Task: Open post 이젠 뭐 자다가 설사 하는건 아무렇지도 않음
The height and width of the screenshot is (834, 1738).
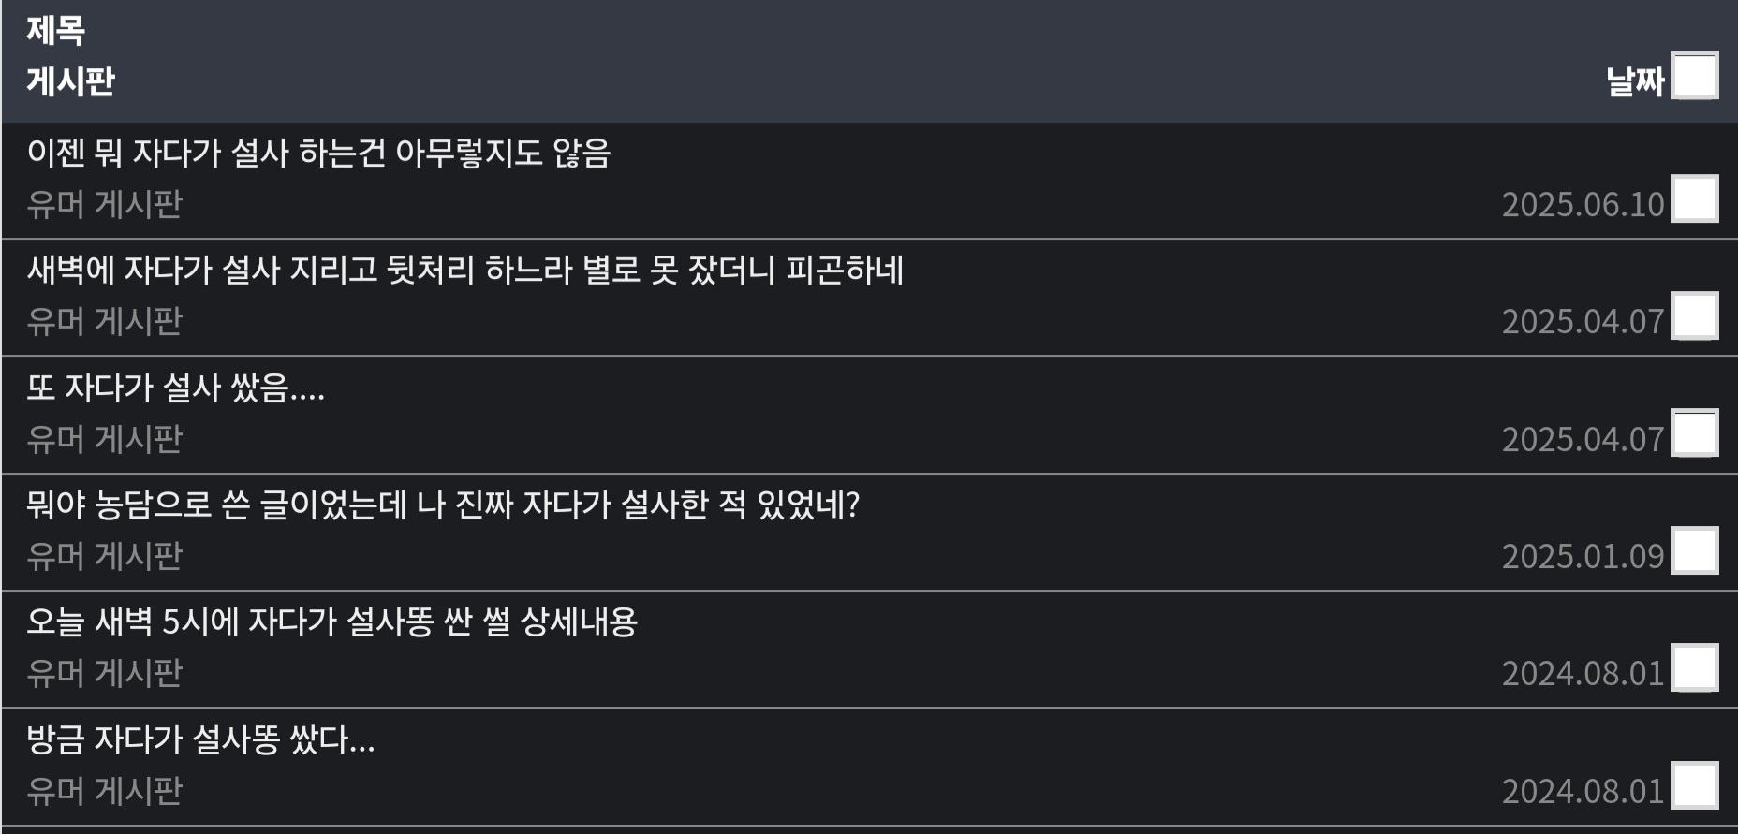Action: [x=318, y=153]
